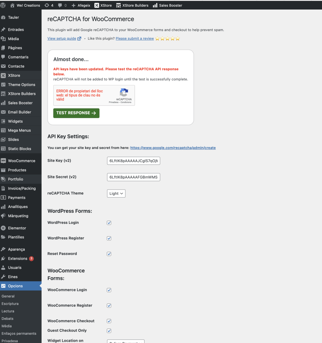Click the TEST RESPONSE button
Viewport: 322px width, 343px height.
pos(76,113)
